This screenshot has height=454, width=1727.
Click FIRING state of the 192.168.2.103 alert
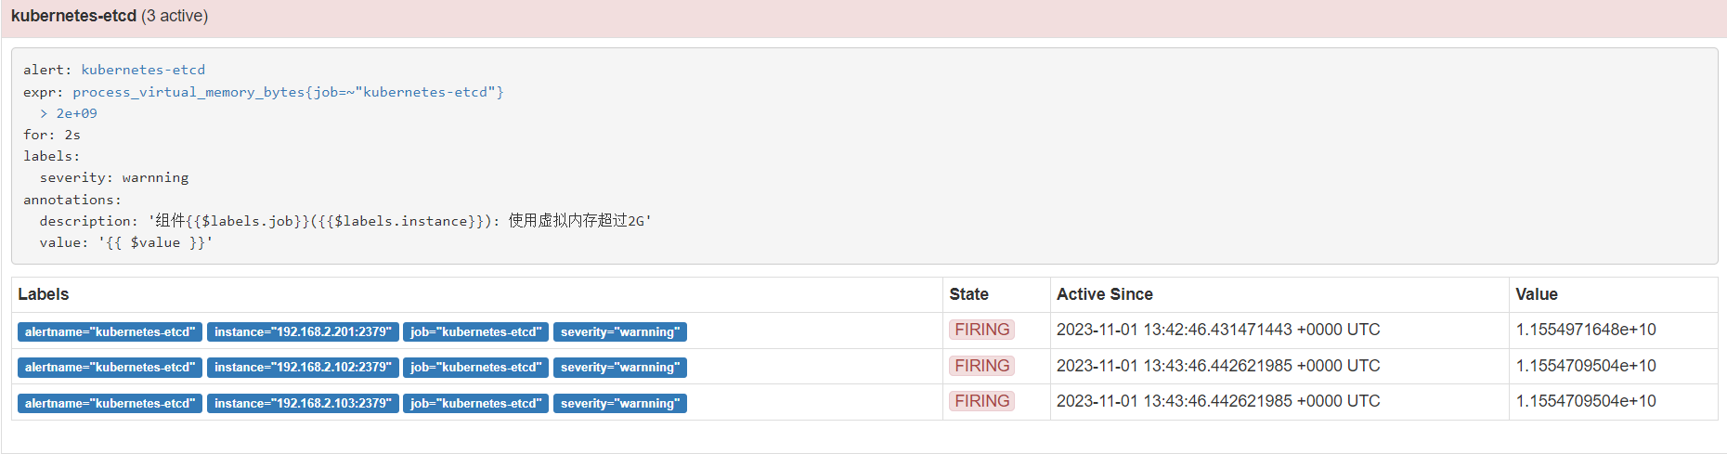click(981, 401)
